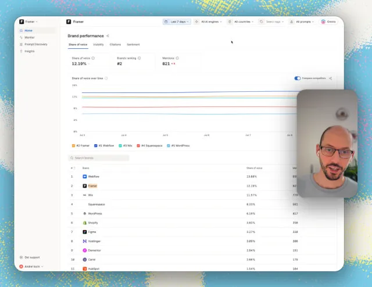The height and width of the screenshot is (287, 372).
Task: Click the WordPress brand icon
Action: coord(85,213)
